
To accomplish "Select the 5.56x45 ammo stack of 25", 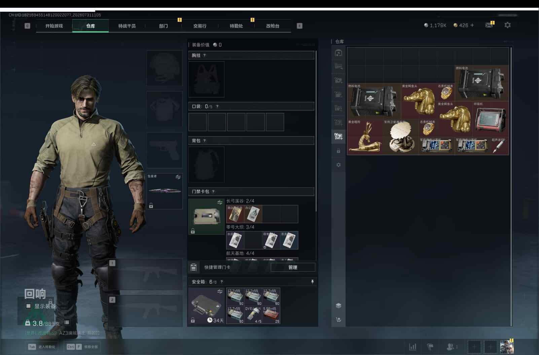I will (271, 315).
